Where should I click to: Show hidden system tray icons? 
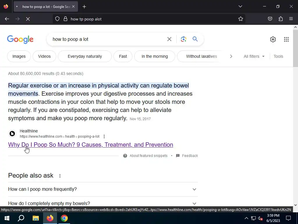tap(246, 218)
